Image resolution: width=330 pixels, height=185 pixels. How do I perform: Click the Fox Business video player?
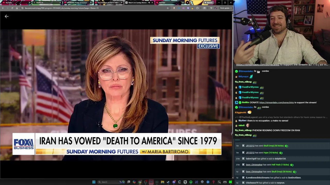pos(116,95)
